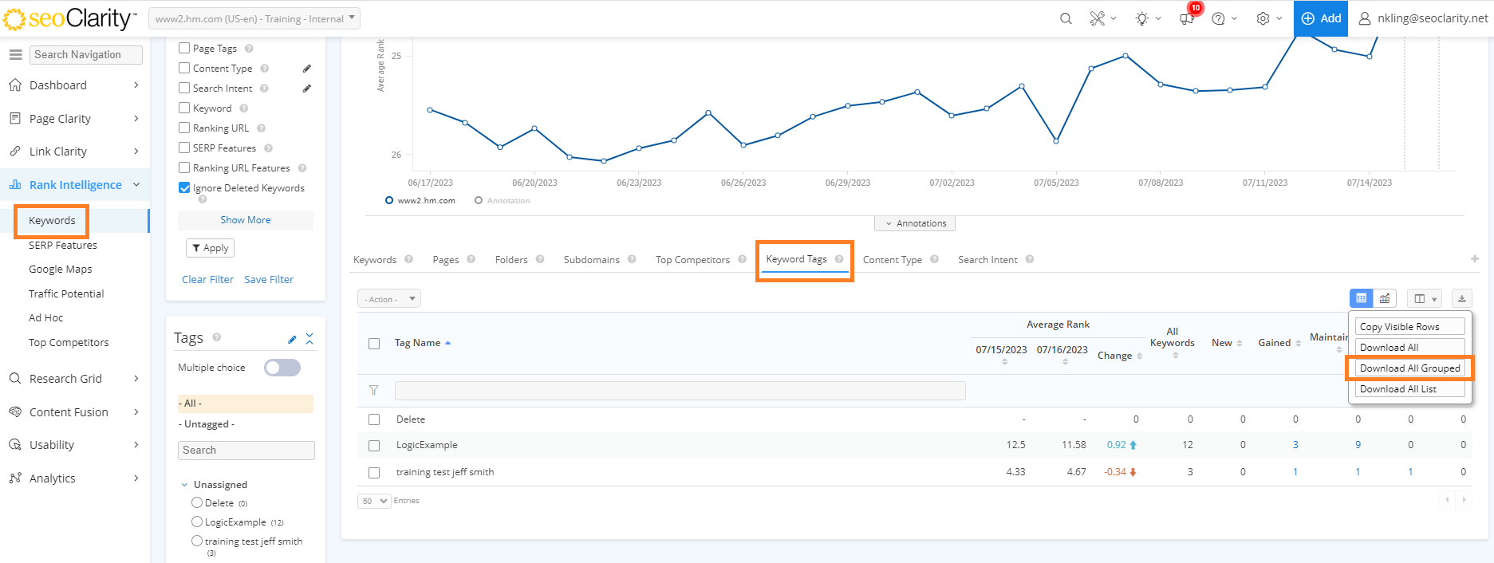The width and height of the screenshot is (1494, 563).
Task: Click the Clear Filter link
Action: (207, 280)
